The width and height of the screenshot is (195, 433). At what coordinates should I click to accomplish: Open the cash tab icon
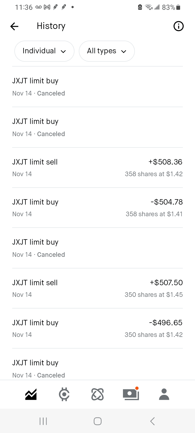point(131,394)
